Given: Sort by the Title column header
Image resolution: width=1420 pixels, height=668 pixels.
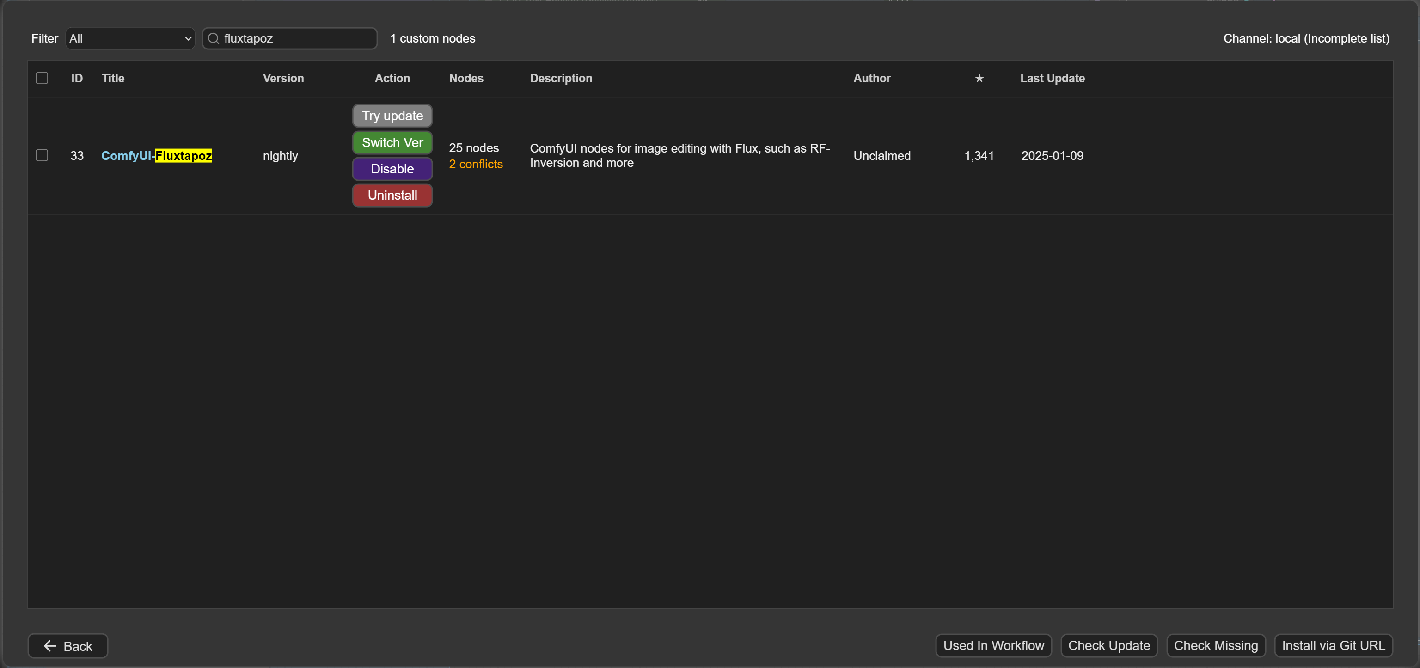Looking at the screenshot, I should click(x=113, y=78).
